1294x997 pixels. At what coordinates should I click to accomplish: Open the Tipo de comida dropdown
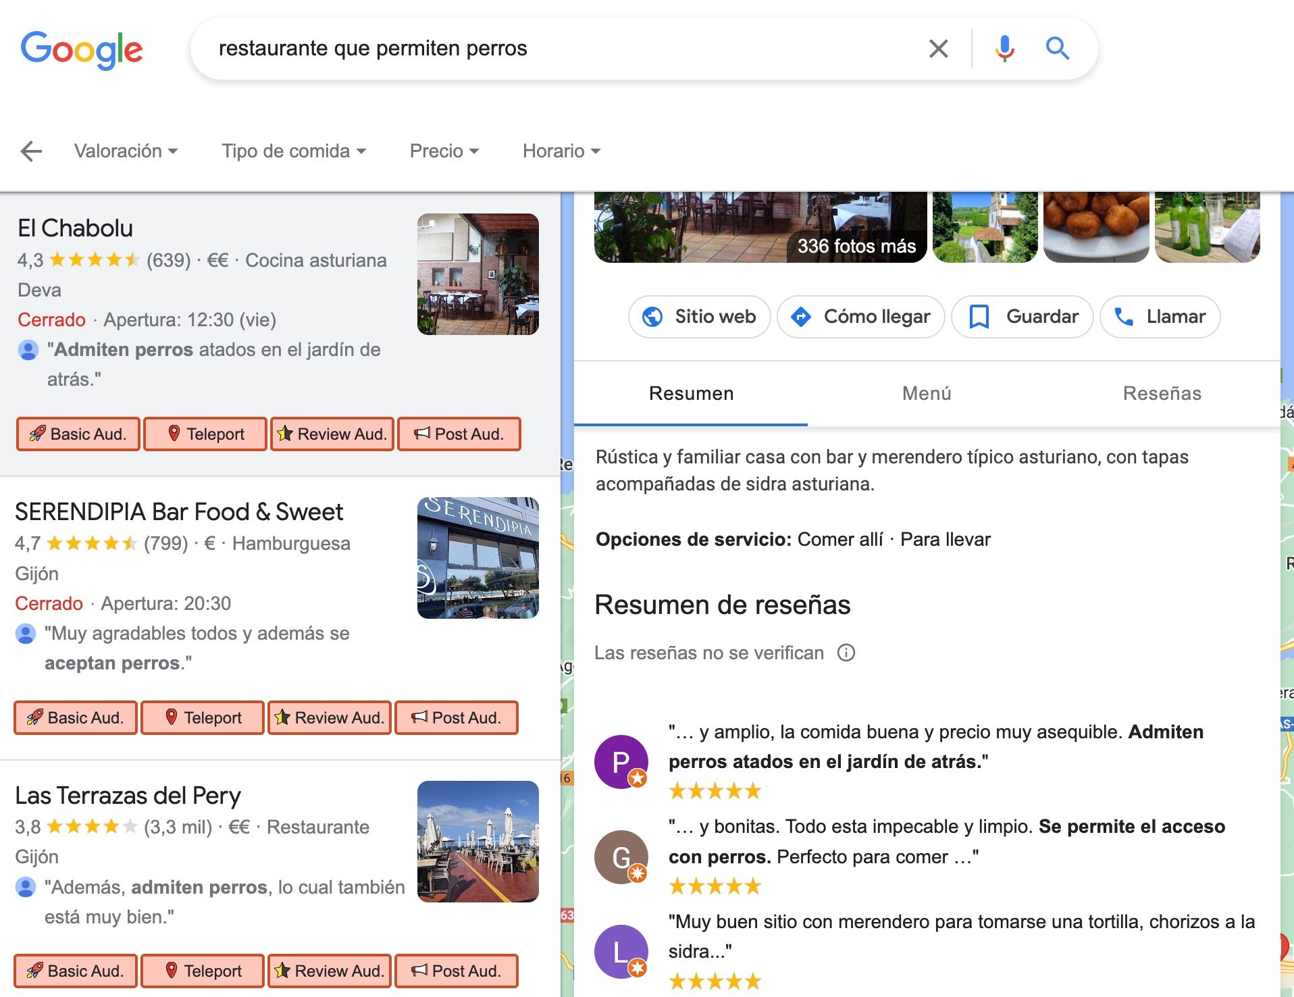(294, 151)
